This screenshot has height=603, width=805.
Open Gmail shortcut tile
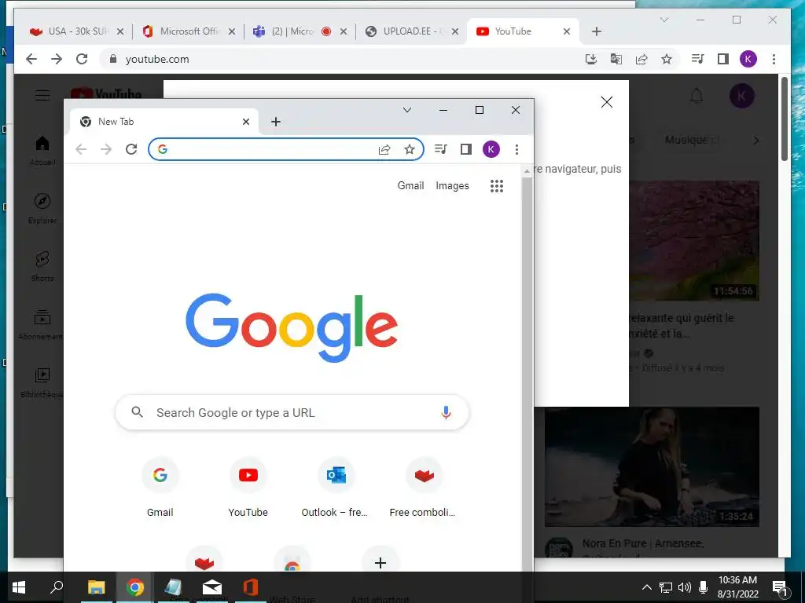pos(160,487)
